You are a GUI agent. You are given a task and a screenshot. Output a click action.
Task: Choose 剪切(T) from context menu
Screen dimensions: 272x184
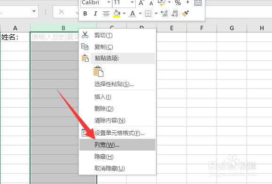click(x=117, y=35)
